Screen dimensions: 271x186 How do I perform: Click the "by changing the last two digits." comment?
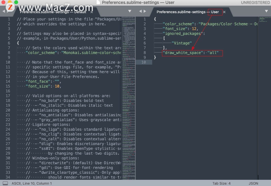click(x=73, y=153)
